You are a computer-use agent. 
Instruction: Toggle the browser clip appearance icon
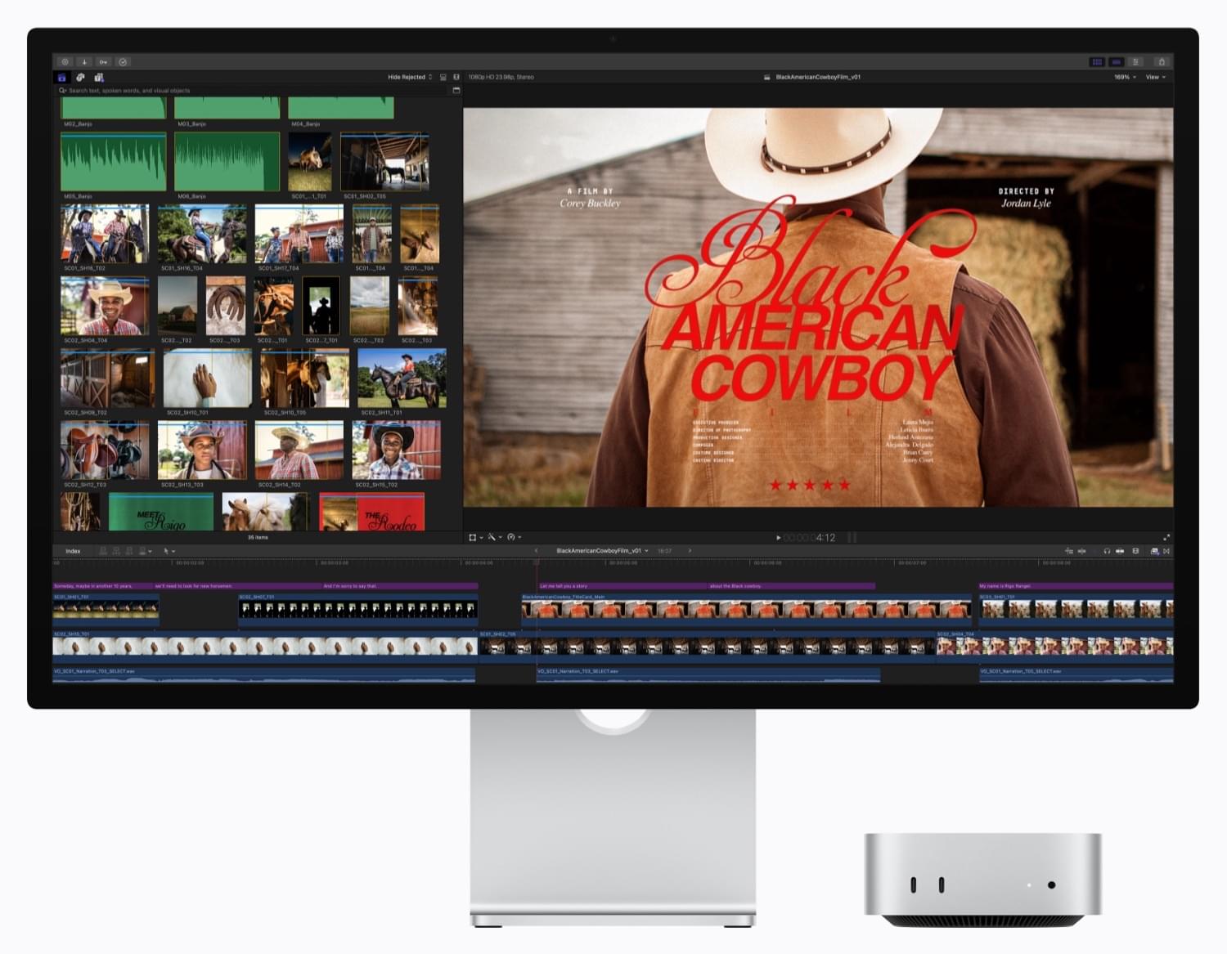(x=443, y=77)
